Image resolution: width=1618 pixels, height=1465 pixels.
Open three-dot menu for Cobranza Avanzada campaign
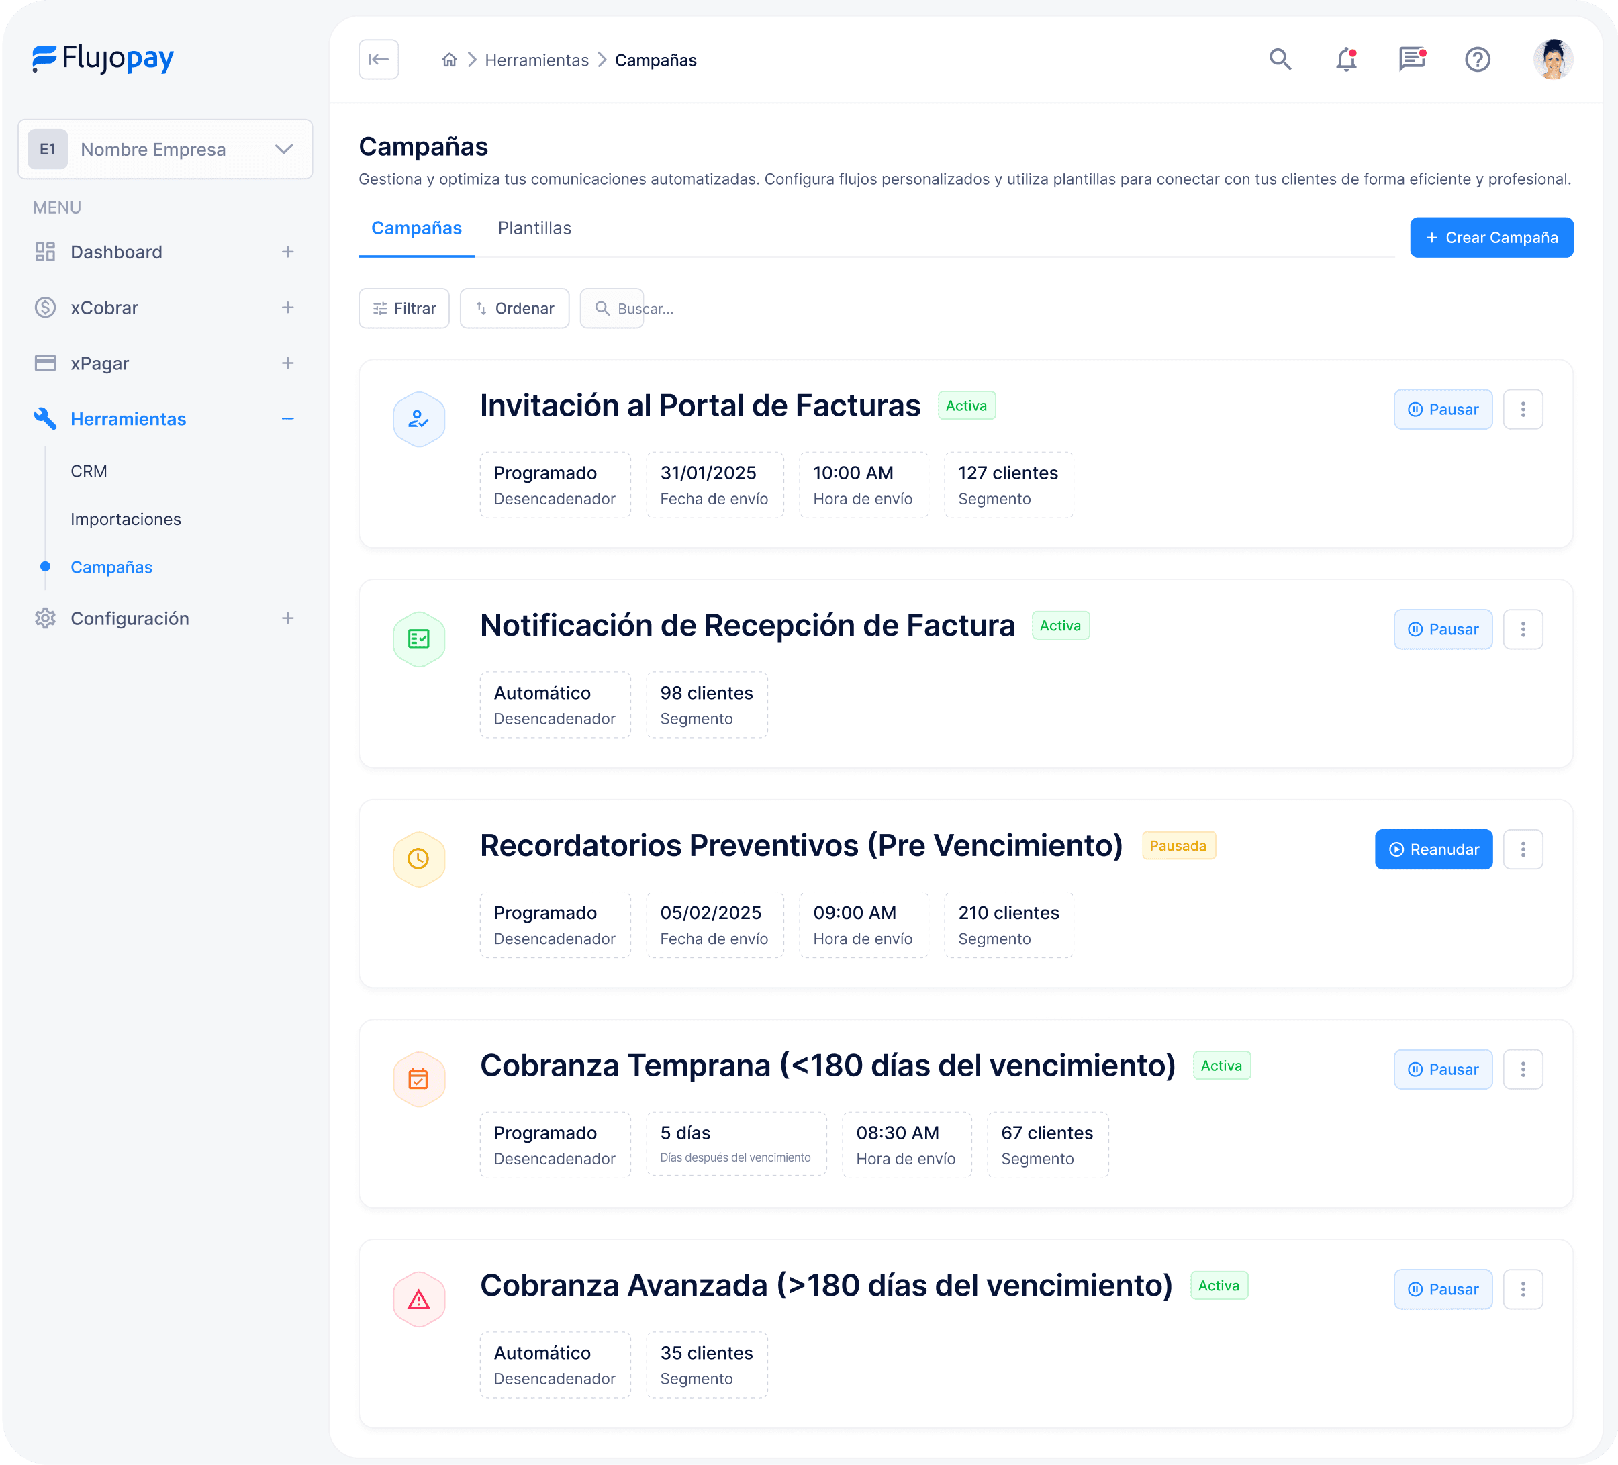coord(1523,1289)
